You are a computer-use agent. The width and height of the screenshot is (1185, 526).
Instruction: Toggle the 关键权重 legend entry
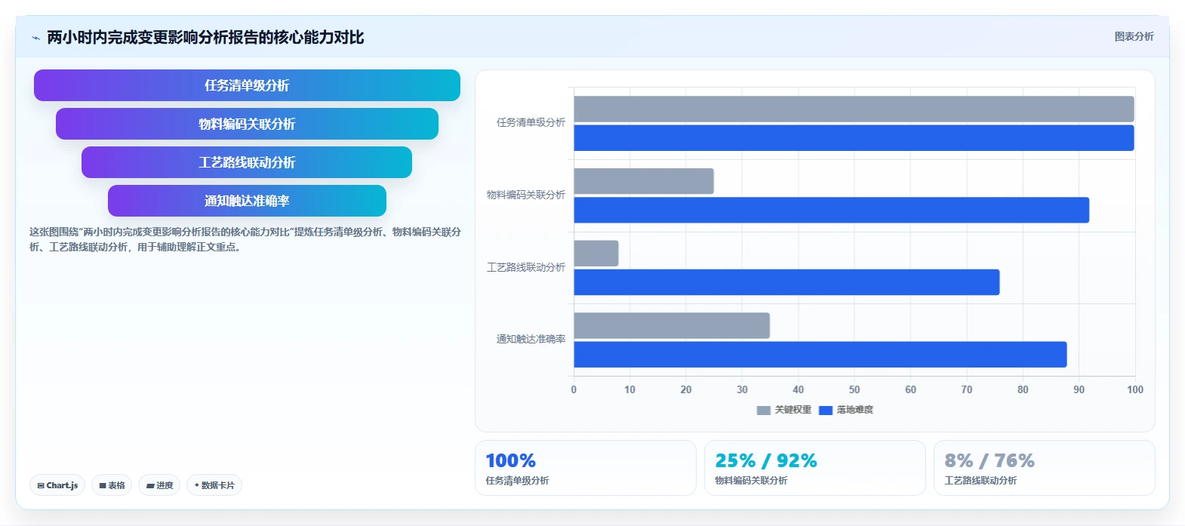(784, 410)
